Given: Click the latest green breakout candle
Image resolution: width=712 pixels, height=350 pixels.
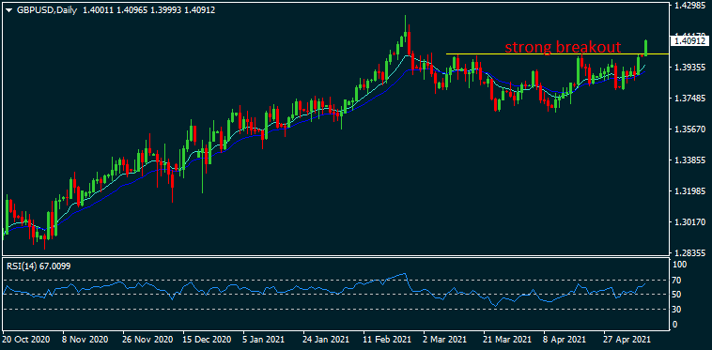Looking at the screenshot, I should point(645,48).
